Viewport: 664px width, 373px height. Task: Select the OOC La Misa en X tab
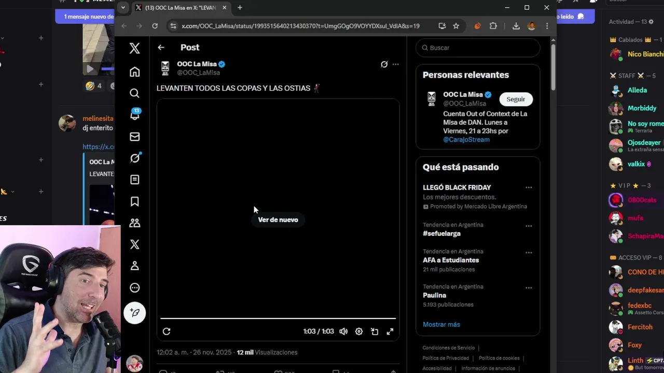(x=181, y=8)
